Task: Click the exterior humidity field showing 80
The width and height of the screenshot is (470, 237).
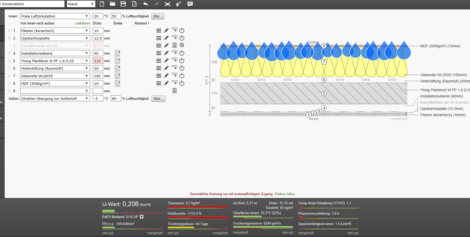Action: point(116,98)
